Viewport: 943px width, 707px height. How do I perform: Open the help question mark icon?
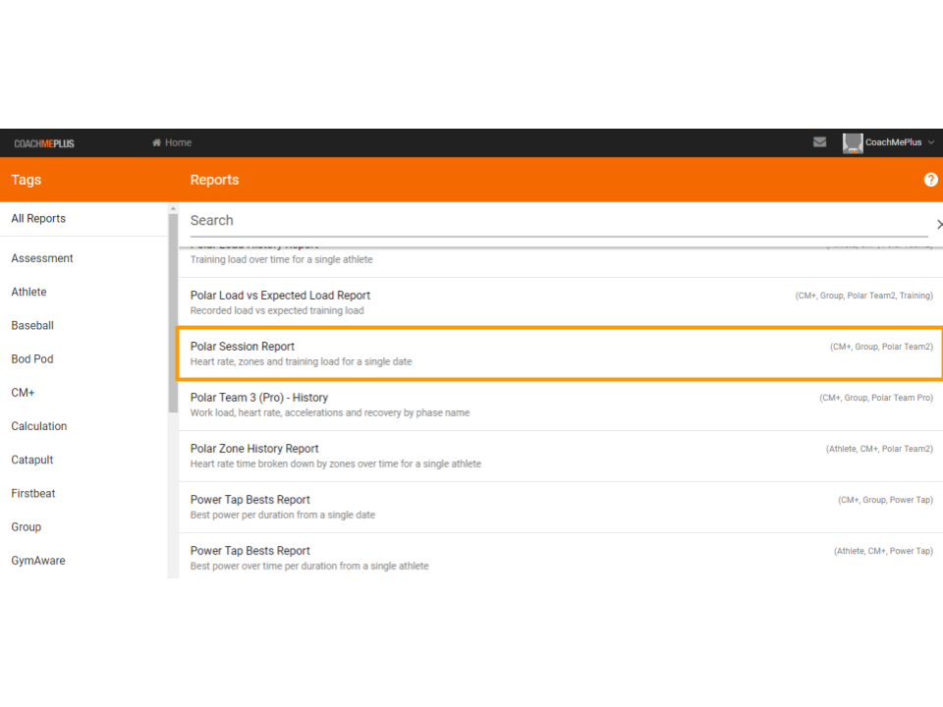pos(930,180)
